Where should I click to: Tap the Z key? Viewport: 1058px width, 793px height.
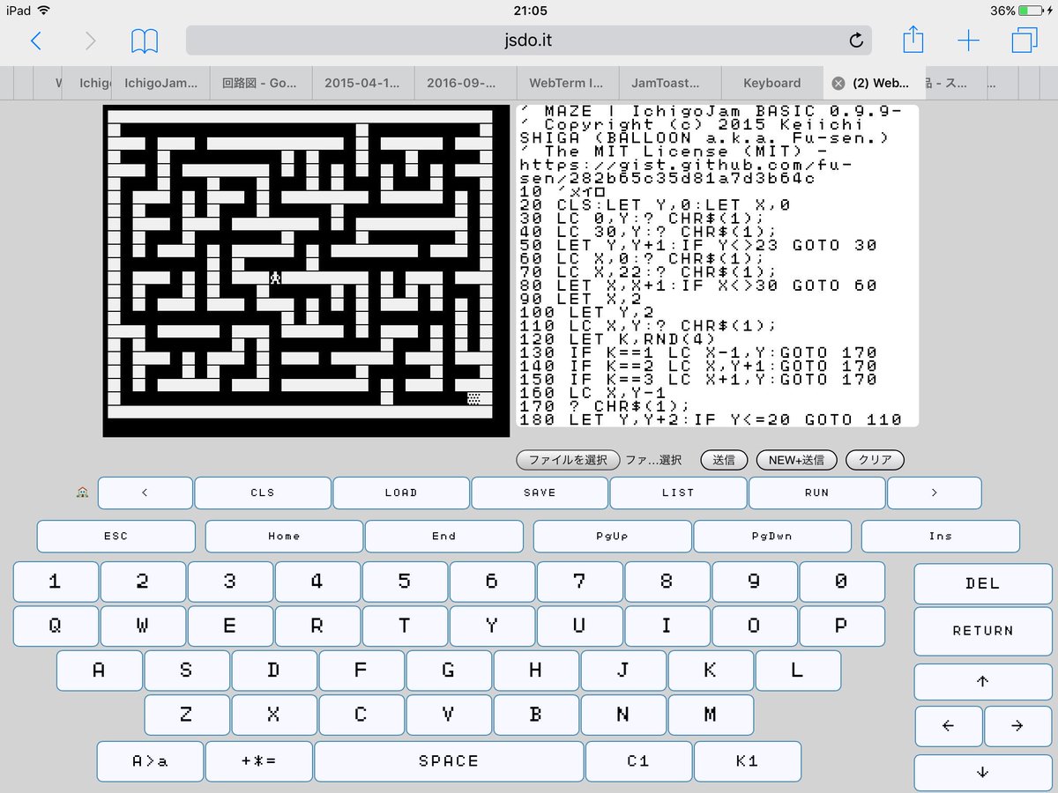186,715
